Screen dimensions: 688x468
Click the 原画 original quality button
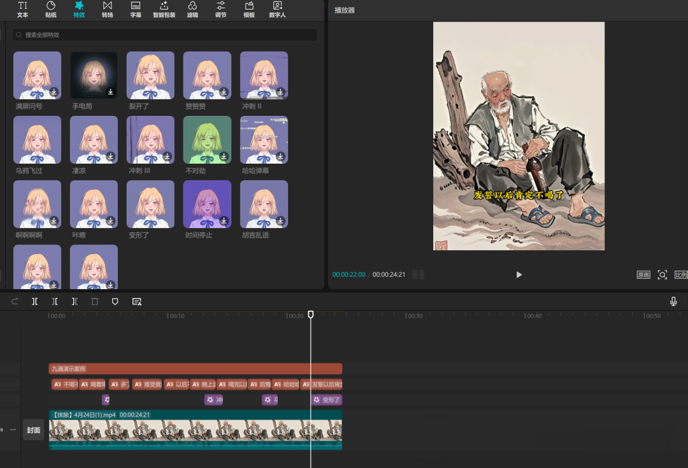click(x=643, y=274)
